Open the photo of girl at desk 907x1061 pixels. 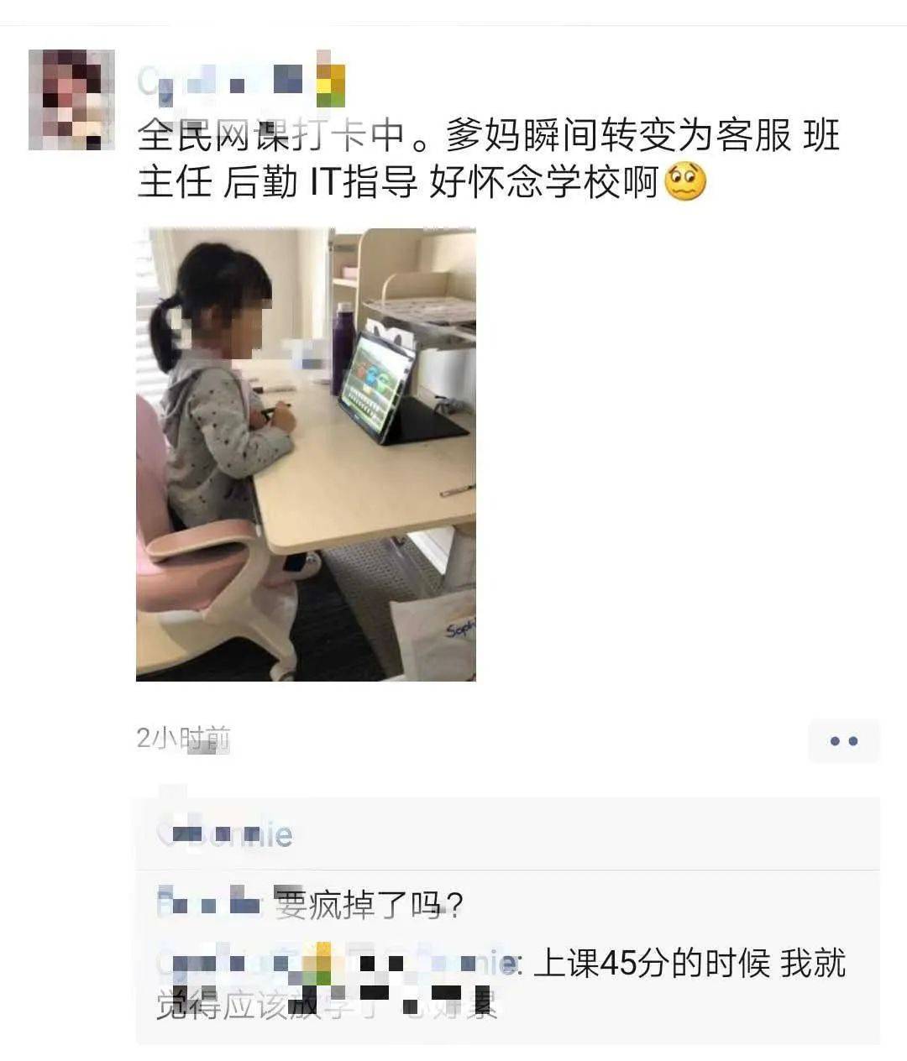(x=306, y=454)
